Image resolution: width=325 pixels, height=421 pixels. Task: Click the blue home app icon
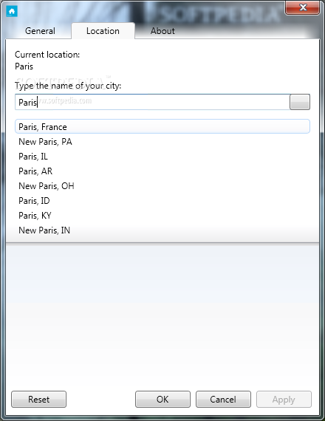coord(12,11)
